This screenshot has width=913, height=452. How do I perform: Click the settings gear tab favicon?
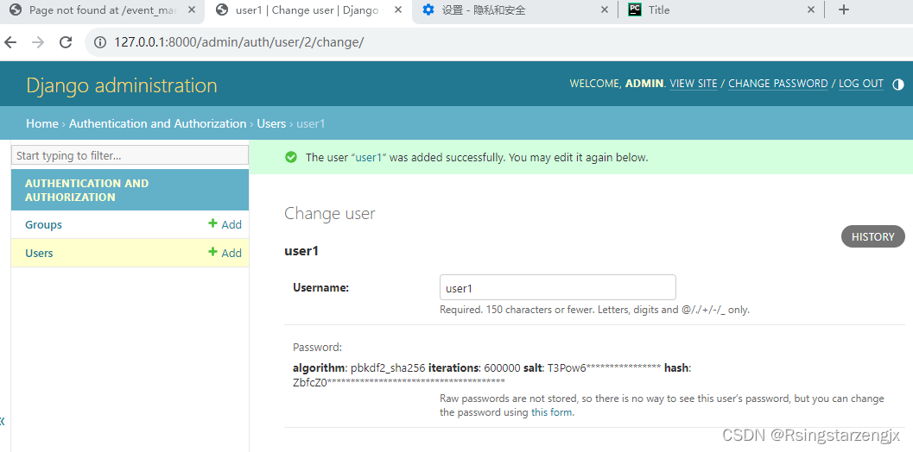pyautogui.click(x=428, y=9)
